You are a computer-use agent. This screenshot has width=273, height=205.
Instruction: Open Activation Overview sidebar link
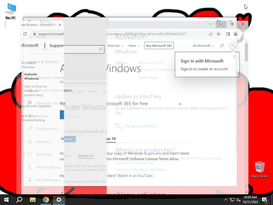28,65
